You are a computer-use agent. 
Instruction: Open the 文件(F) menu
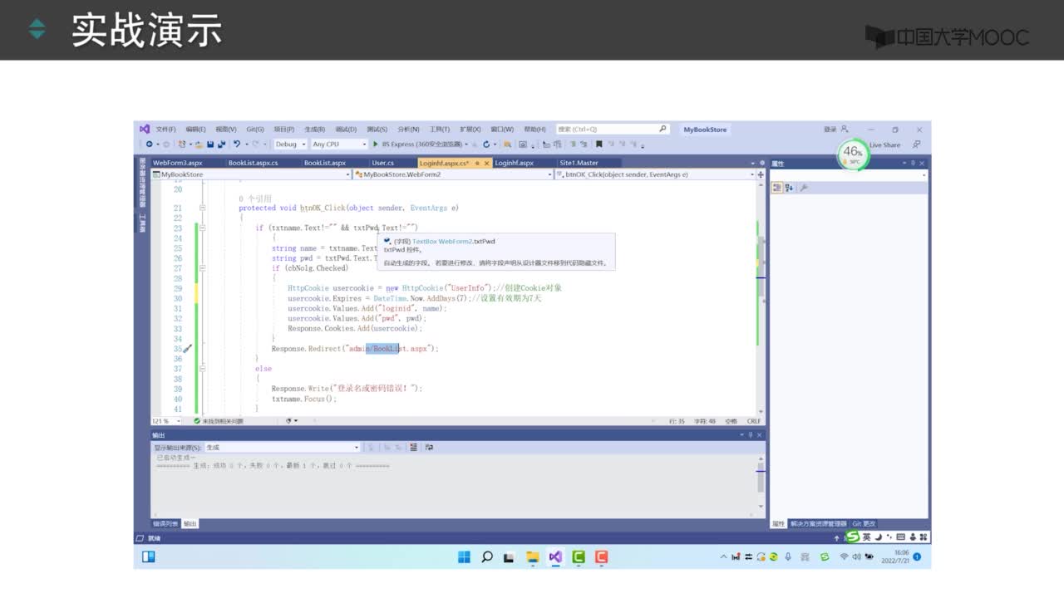pos(165,130)
